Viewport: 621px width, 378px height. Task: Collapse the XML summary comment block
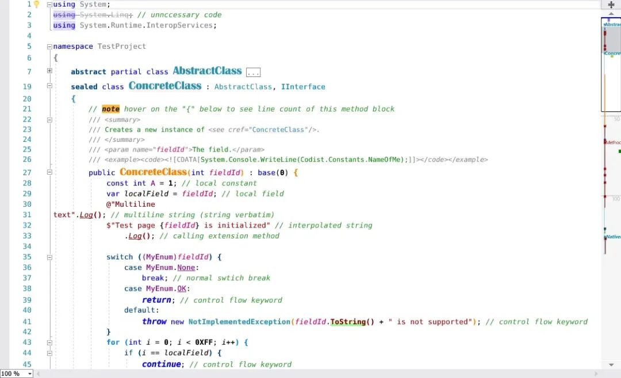[49, 119]
